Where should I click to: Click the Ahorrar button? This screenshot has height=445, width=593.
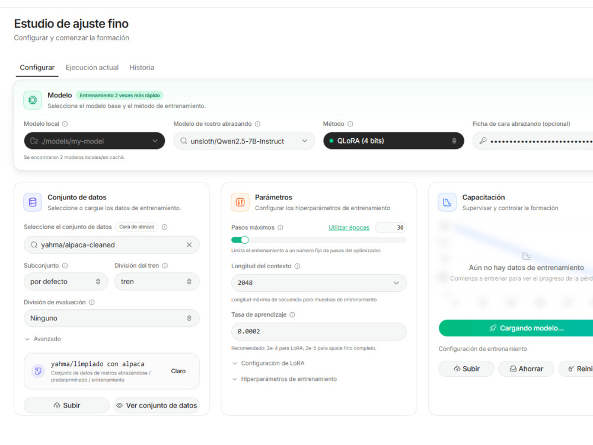pyautogui.click(x=526, y=368)
